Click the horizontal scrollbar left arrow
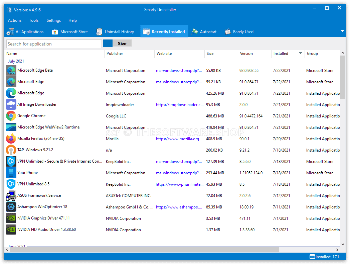 point(7,250)
